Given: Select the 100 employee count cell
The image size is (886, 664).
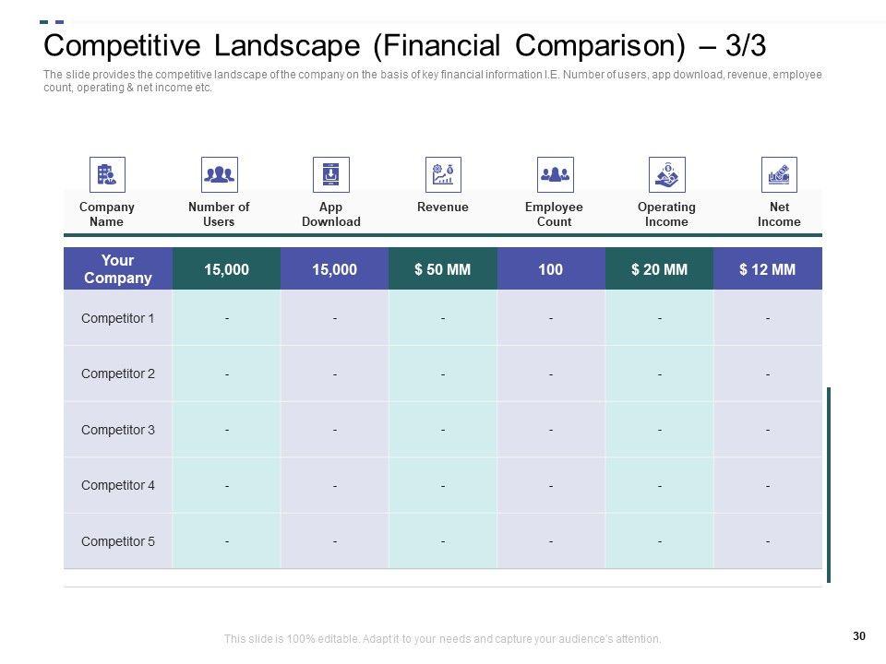Looking at the screenshot, I should [551, 269].
